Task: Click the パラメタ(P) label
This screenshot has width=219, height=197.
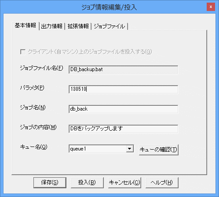Action: tap(32, 88)
